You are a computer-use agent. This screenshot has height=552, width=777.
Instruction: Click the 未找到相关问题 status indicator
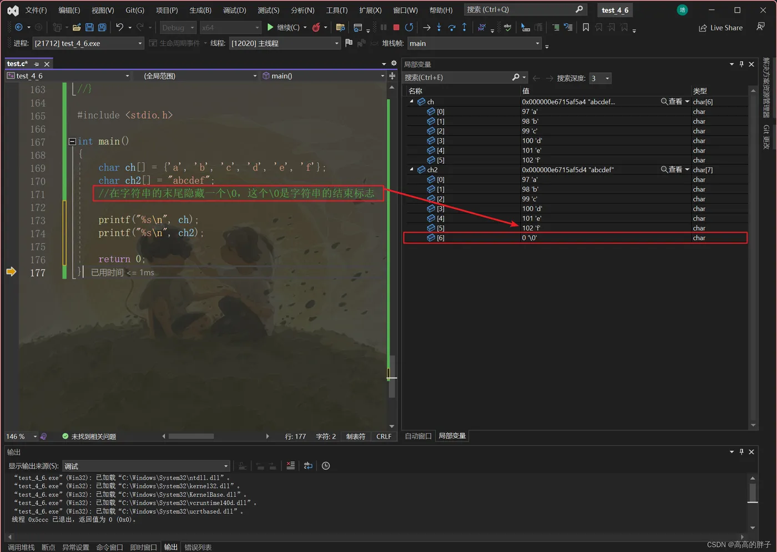click(89, 436)
